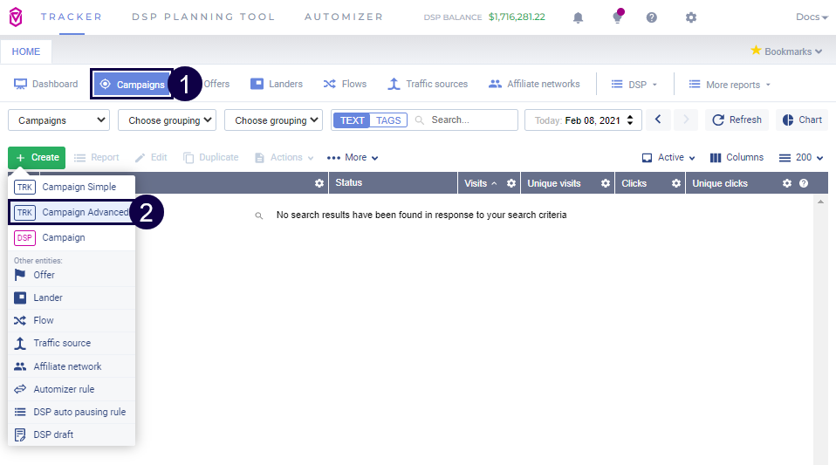Image resolution: width=836 pixels, height=465 pixels.
Task: Open the lightbulb tips icon
Action: click(617, 17)
